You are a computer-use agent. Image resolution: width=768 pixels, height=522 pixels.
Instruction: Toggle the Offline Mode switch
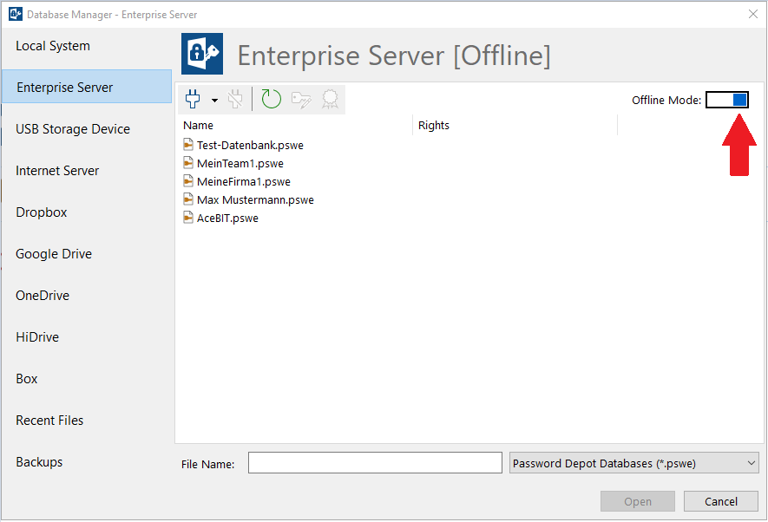(x=727, y=100)
